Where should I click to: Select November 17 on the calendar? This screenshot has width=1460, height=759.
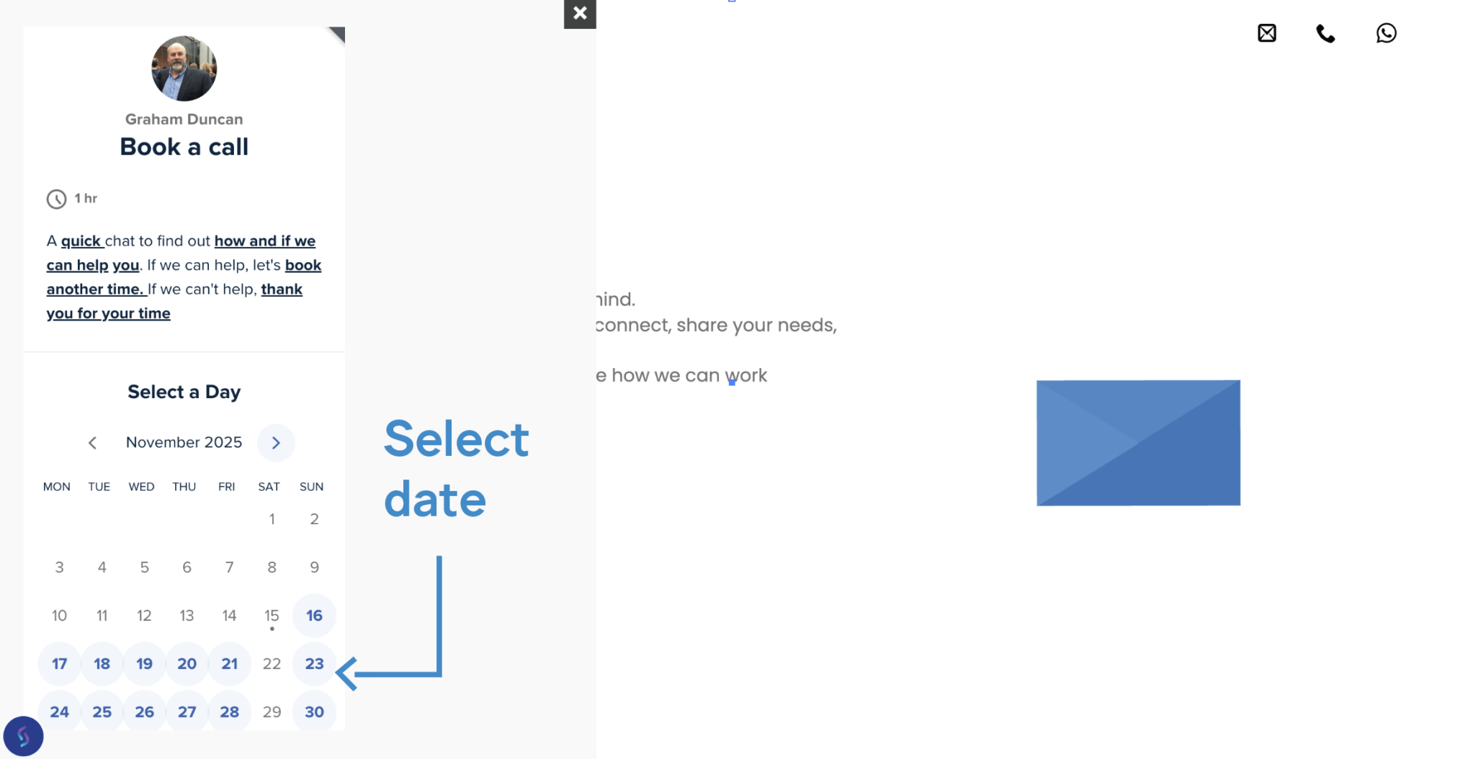(59, 664)
